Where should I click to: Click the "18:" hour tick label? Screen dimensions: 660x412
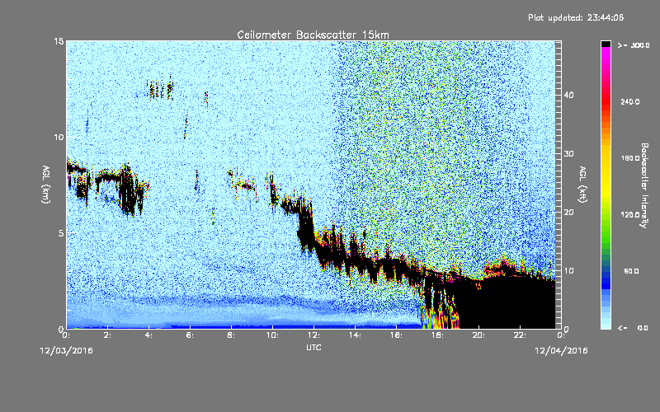pos(437,335)
